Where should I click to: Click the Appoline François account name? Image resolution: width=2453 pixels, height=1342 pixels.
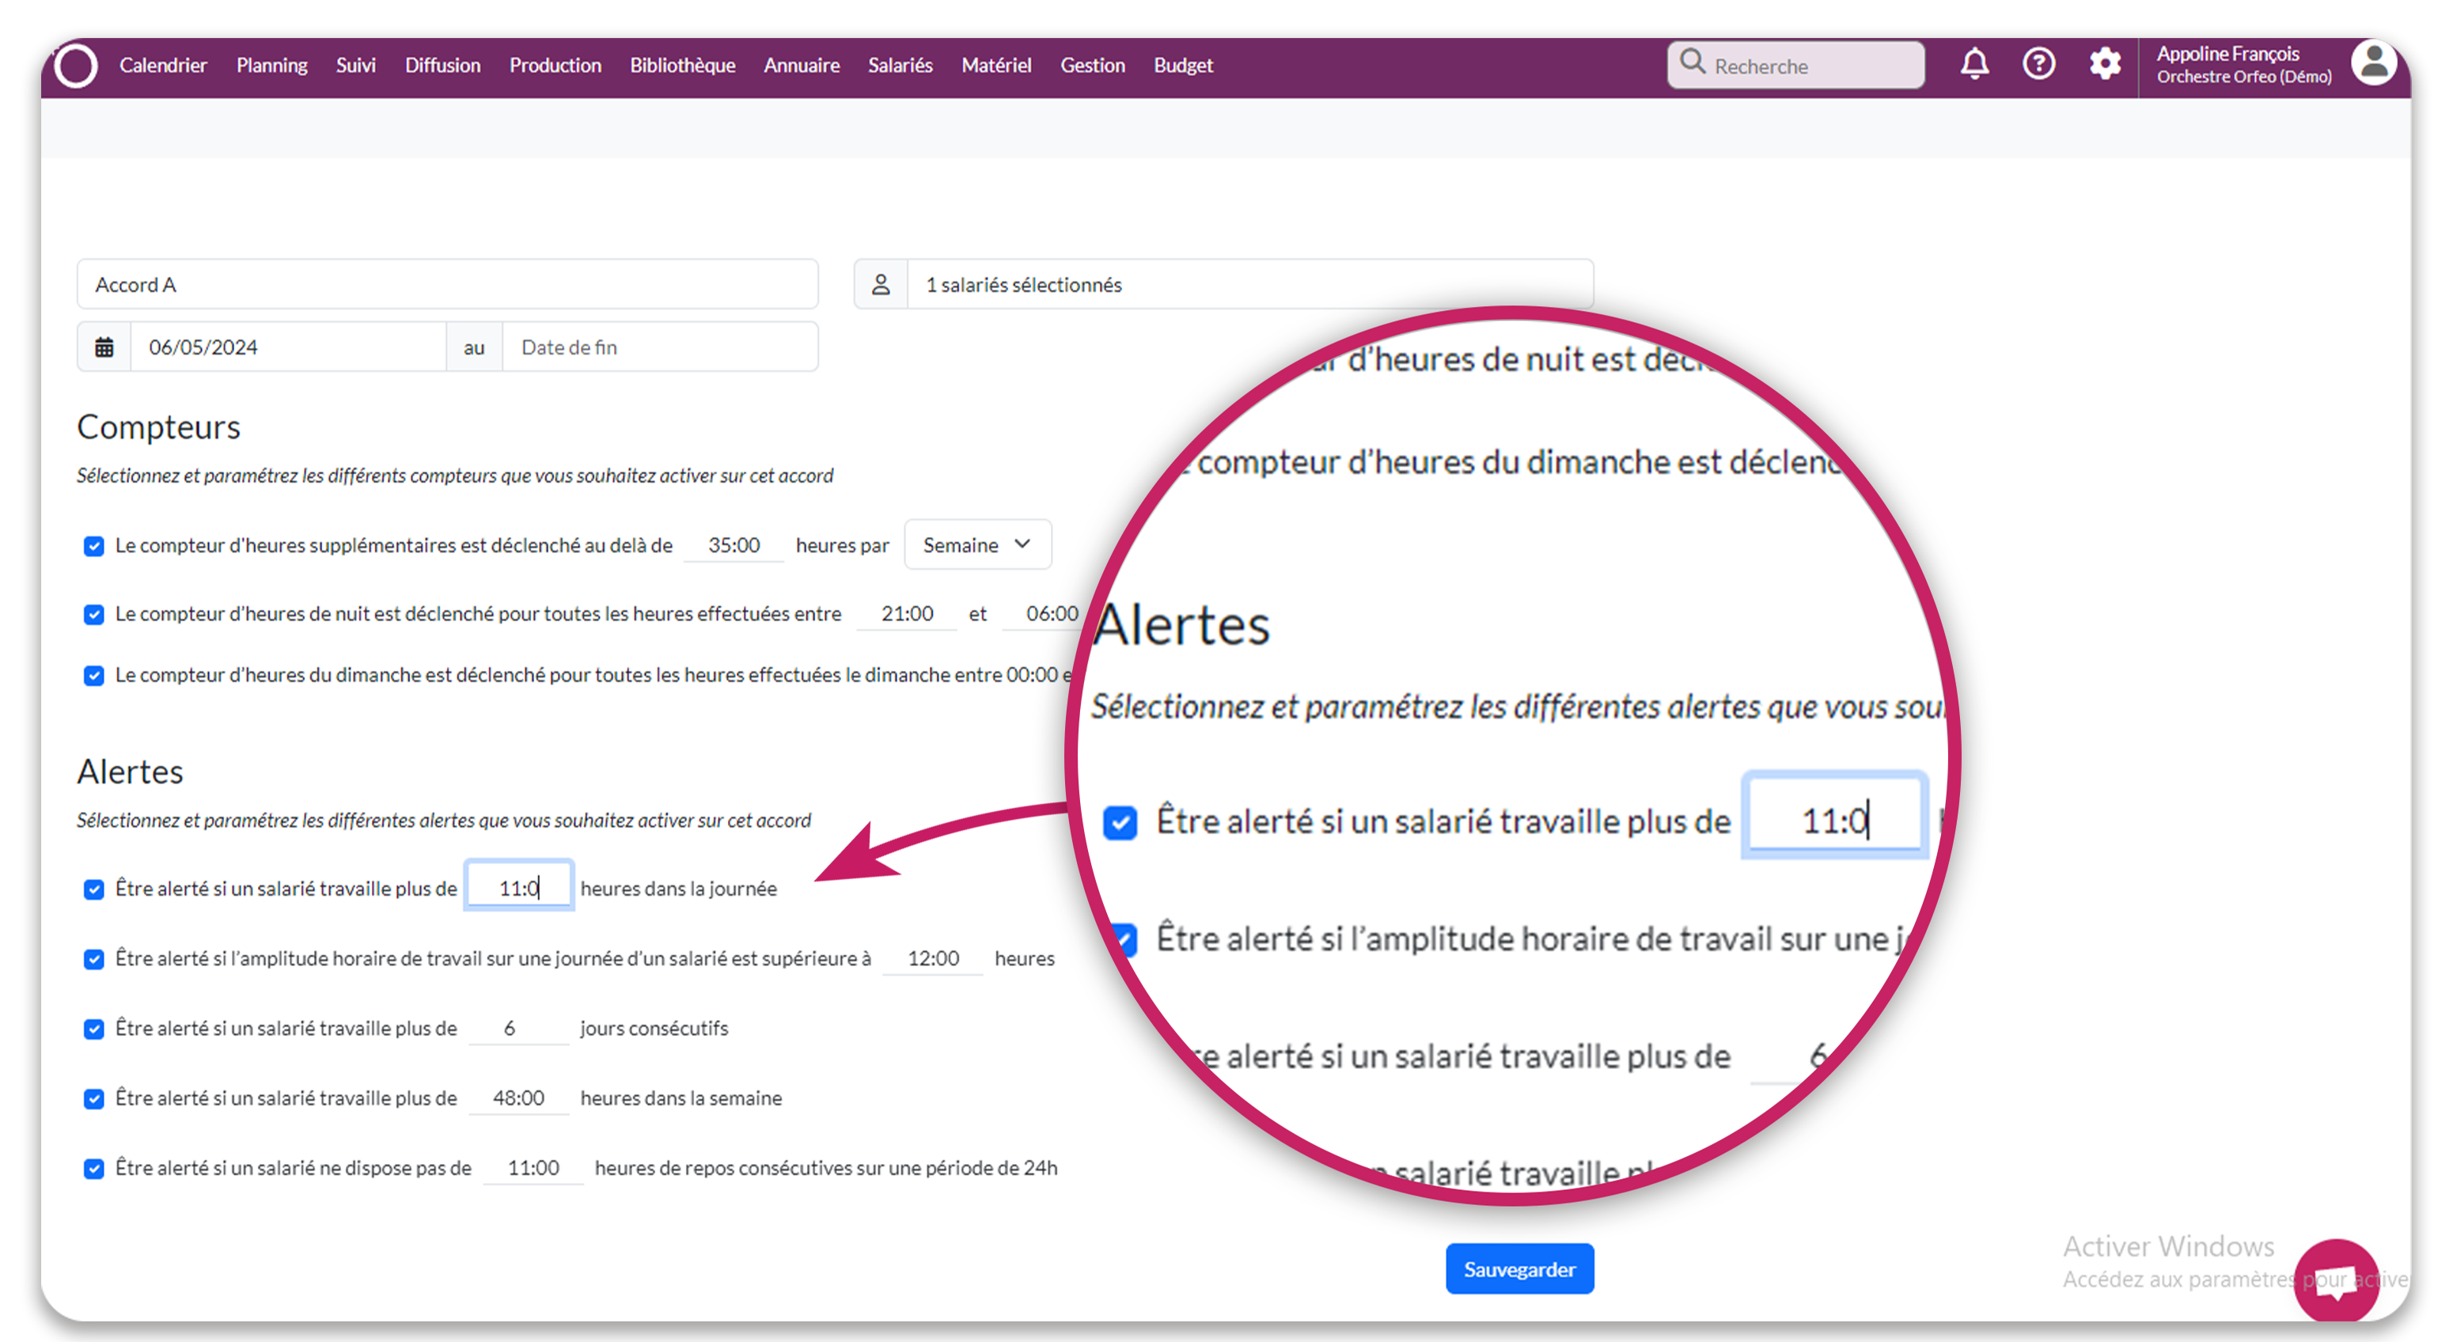(2227, 55)
